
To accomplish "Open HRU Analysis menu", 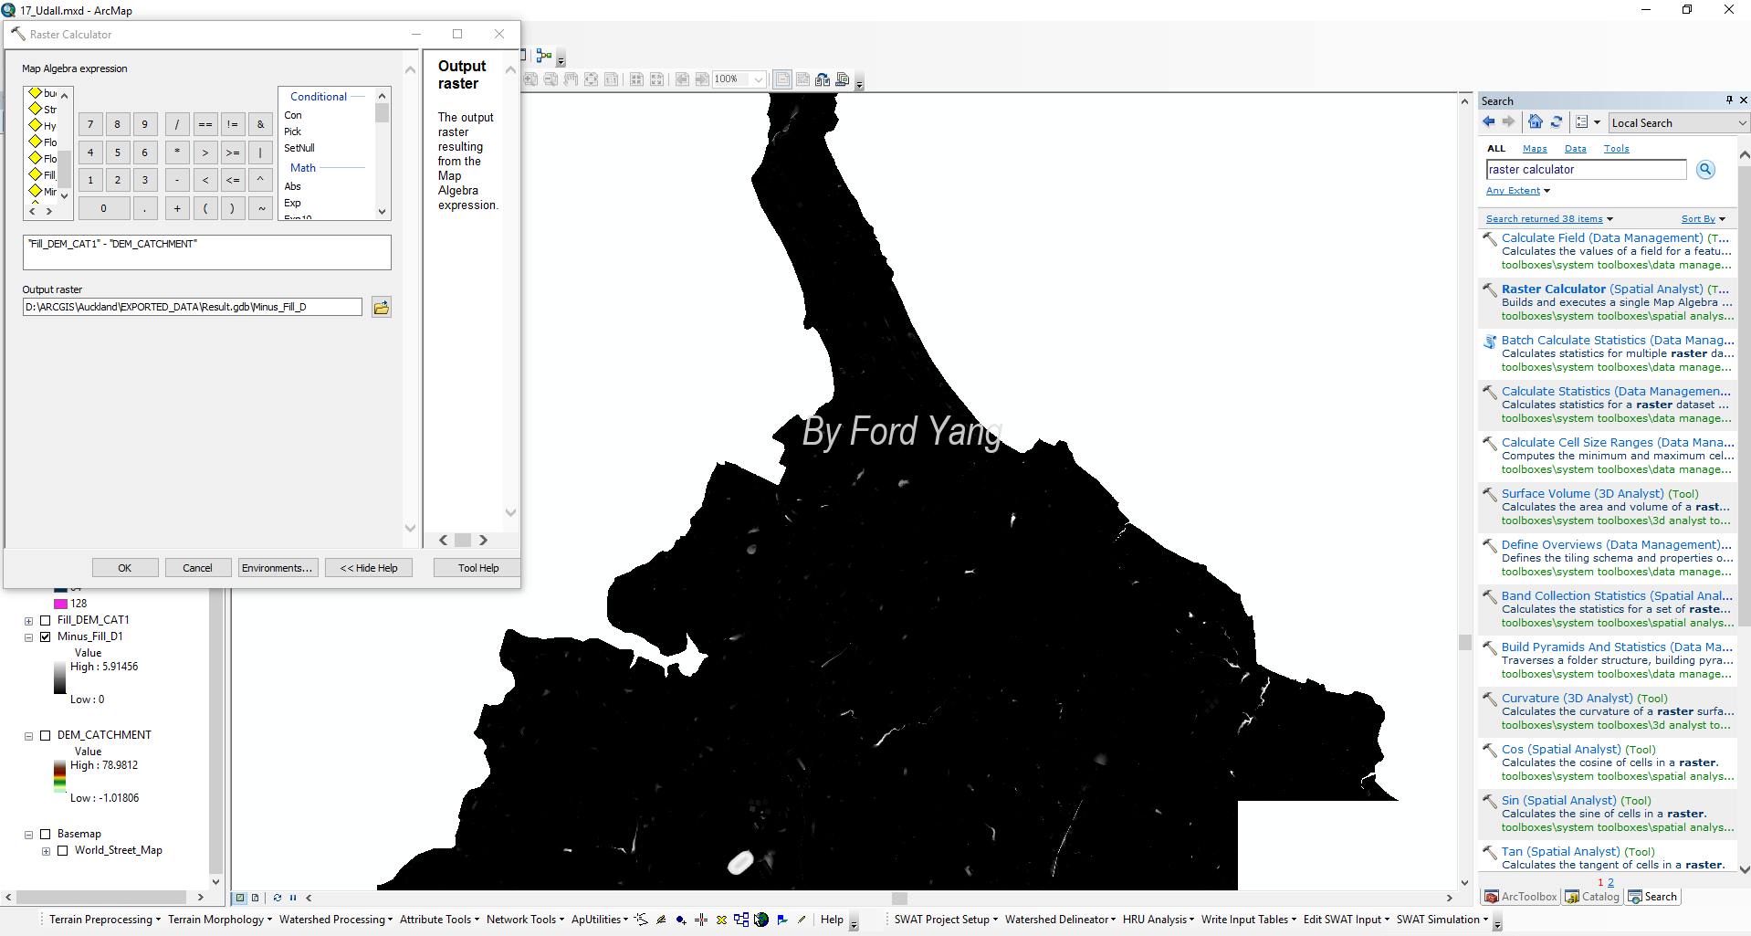I will (x=1158, y=920).
